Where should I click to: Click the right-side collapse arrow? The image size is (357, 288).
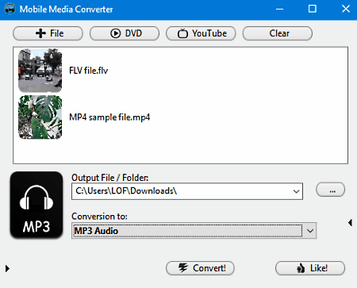(350, 223)
